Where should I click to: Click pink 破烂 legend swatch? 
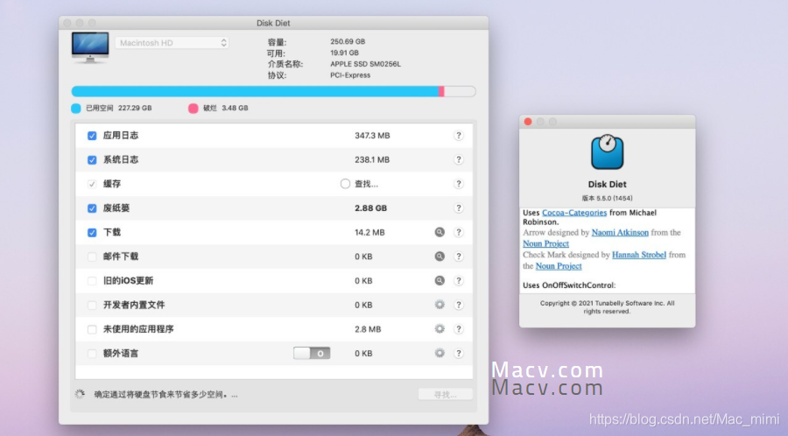[x=193, y=108]
